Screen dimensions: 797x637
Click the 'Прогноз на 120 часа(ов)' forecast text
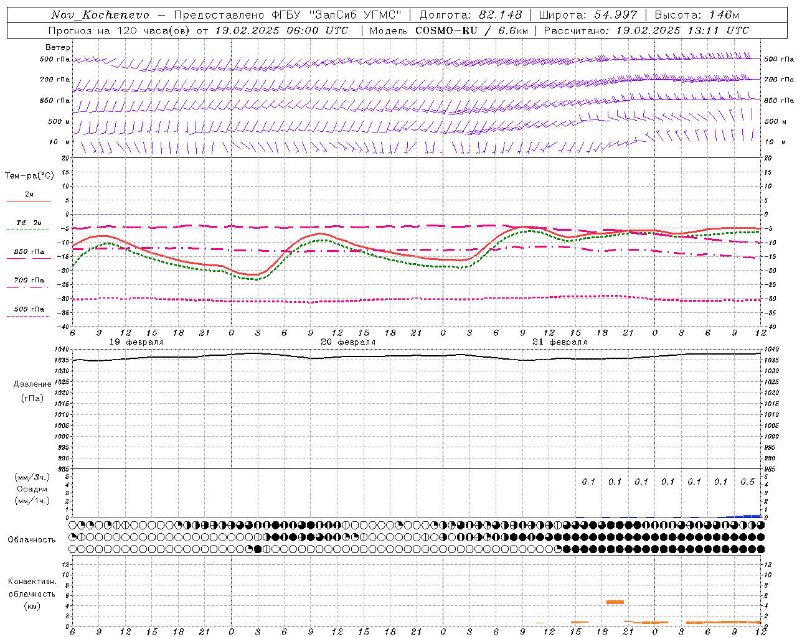tap(120, 30)
